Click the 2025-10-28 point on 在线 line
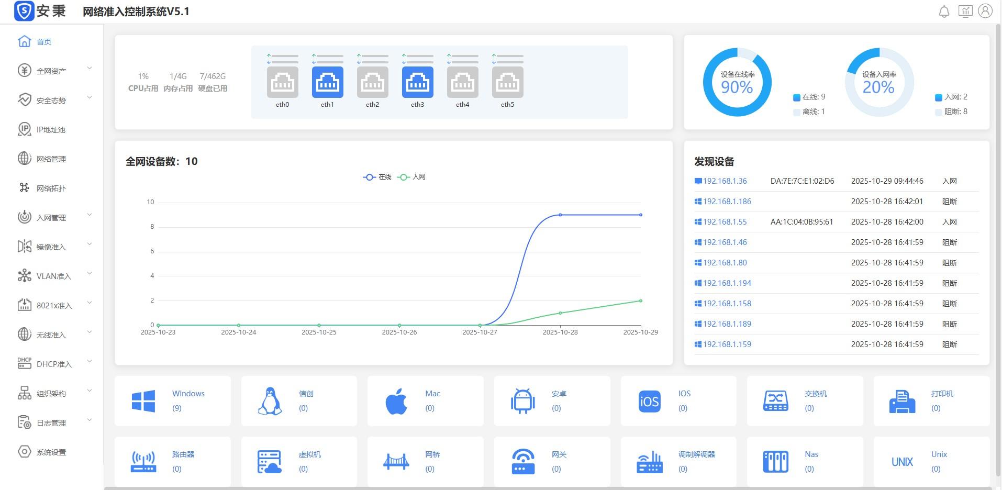Viewport: 1002px width, 490px height. (x=560, y=215)
